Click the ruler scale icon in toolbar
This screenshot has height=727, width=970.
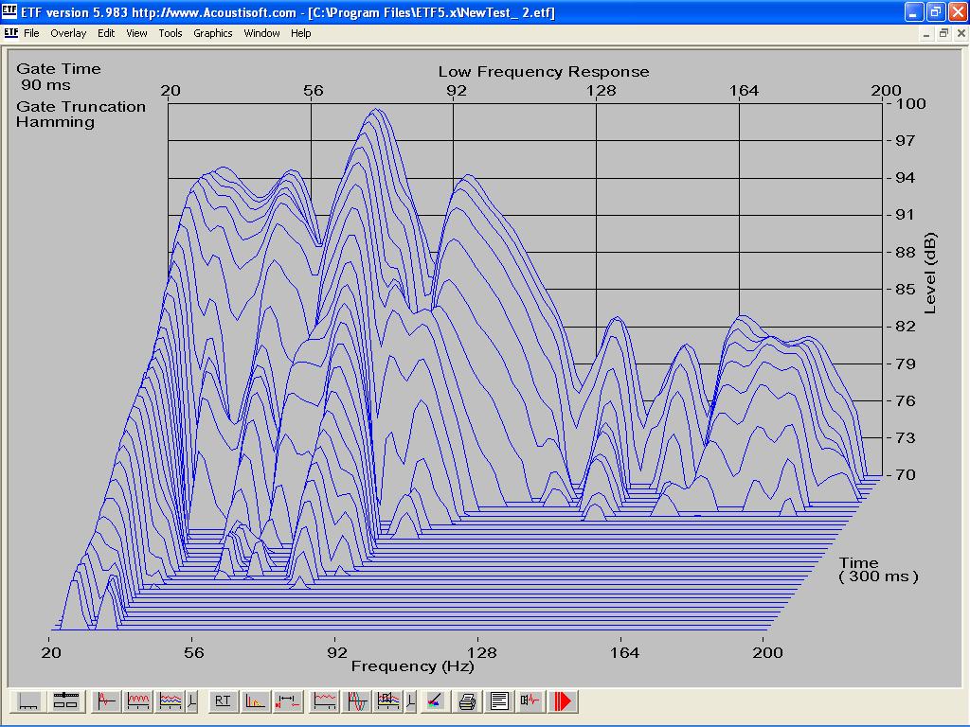[x=28, y=701]
